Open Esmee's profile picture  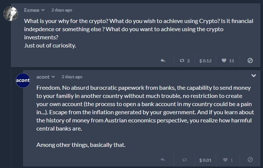11,14
